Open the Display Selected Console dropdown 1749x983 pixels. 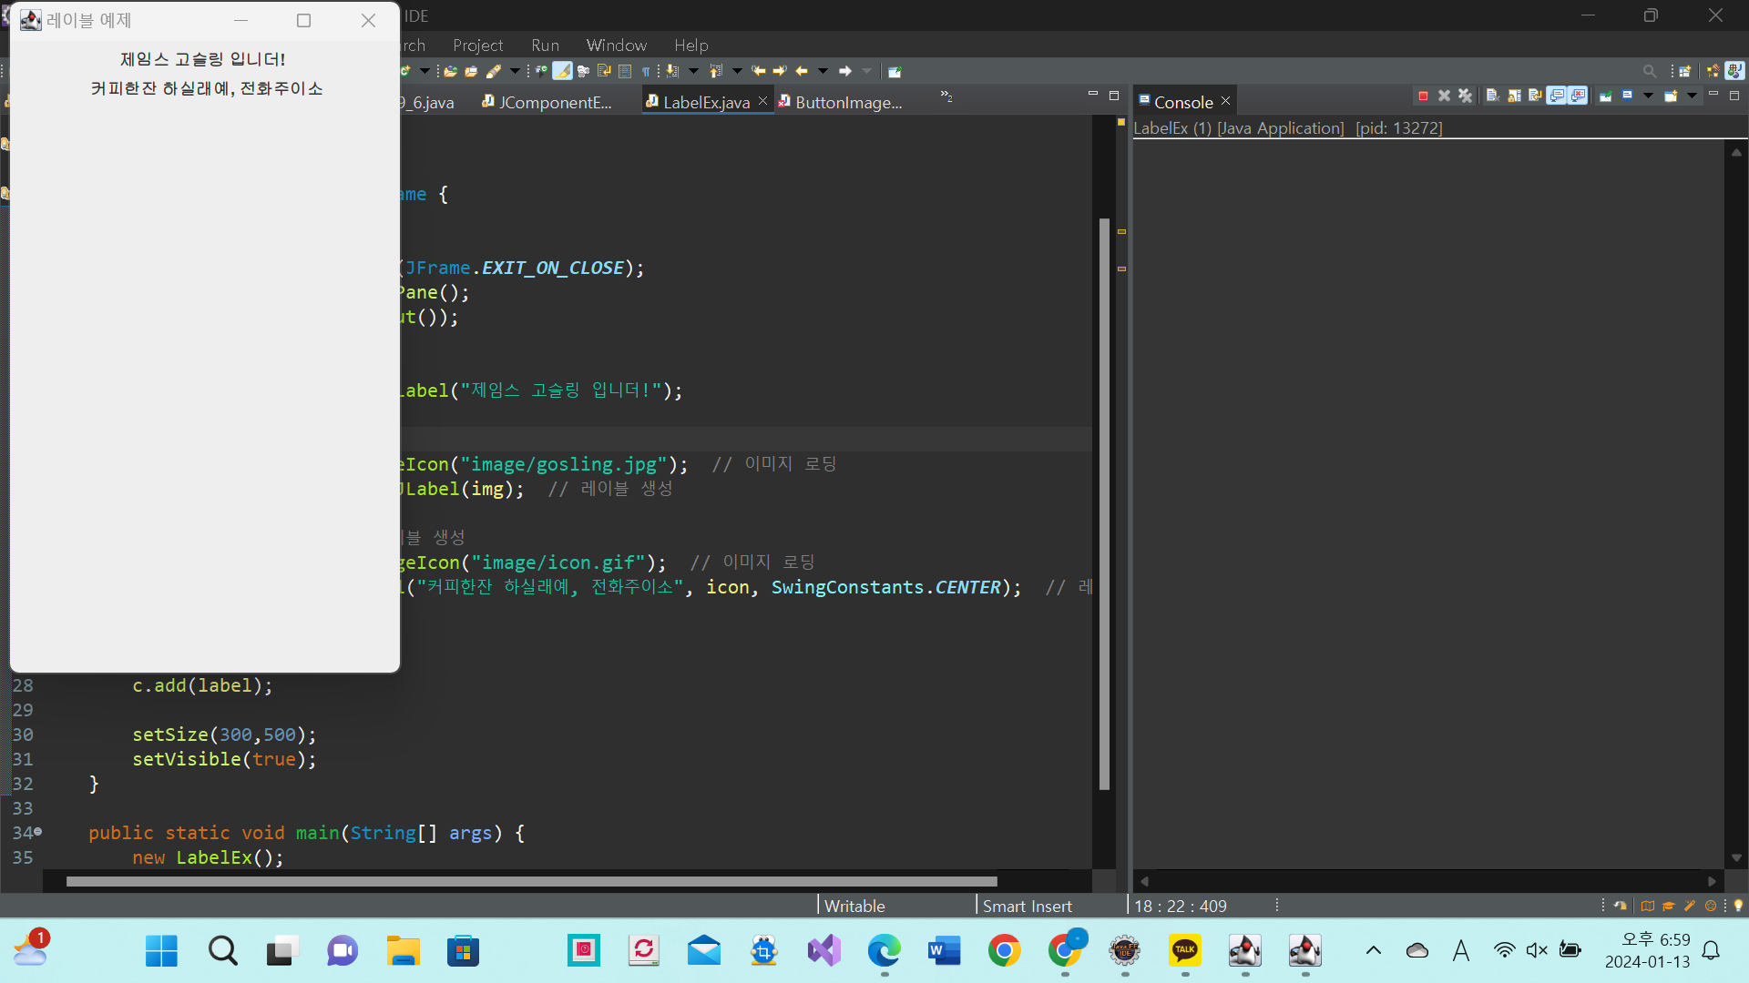click(x=1648, y=96)
